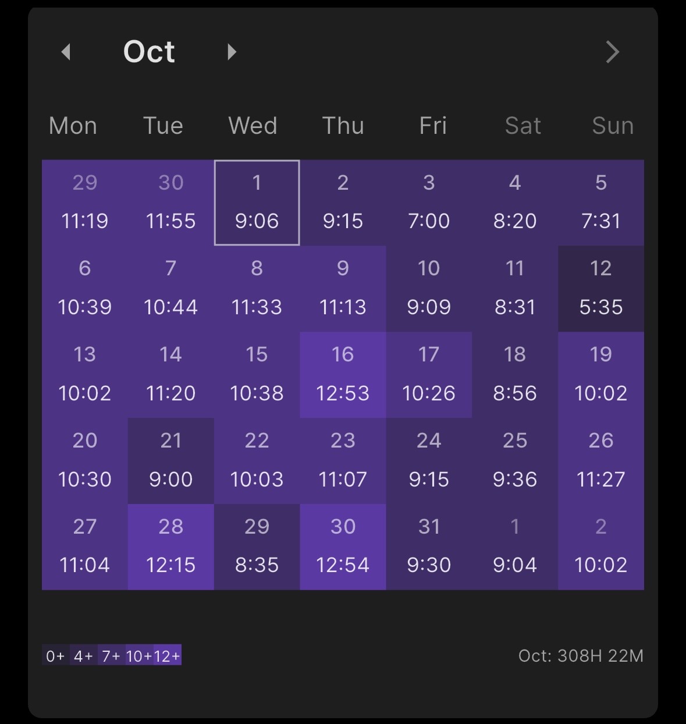Viewport: 686px width, 724px height.
Task: Click the 0+ legend color swatch
Action: [55, 655]
